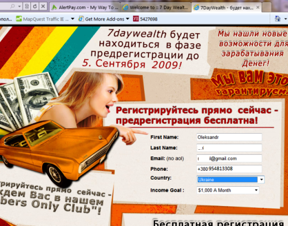Open the Country dropdown showing Ukraine

click(230, 180)
